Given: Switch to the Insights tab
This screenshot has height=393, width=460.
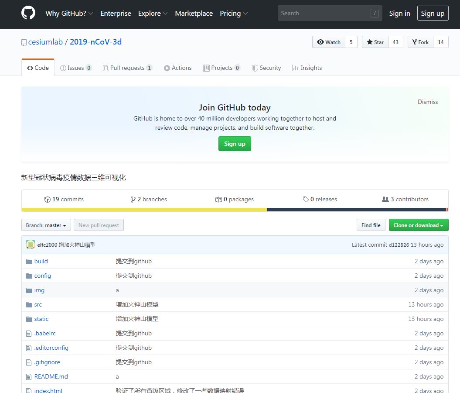Looking at the screenshot, I should tap(307, 68).
